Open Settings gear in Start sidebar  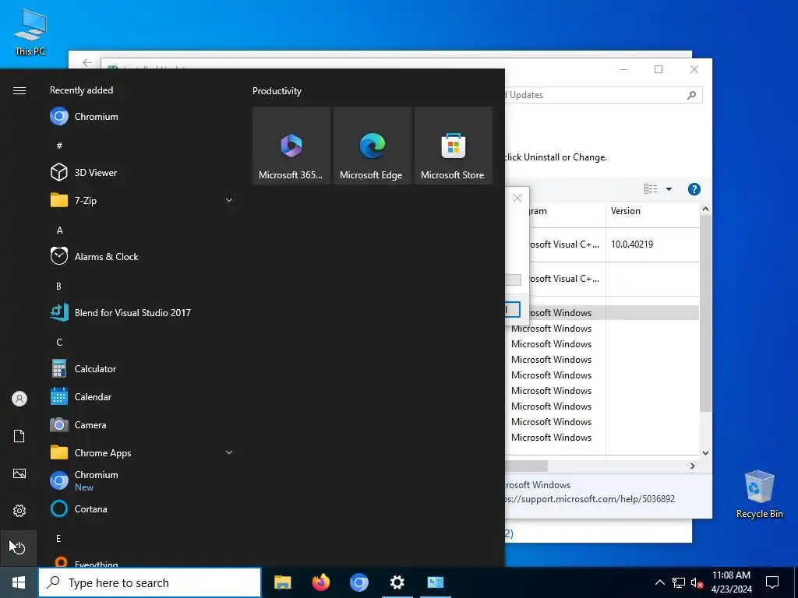tap(19, 511)
